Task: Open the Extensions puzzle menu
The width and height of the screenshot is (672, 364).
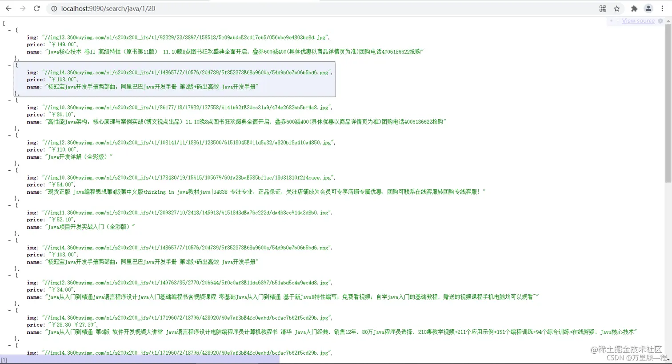Action: tap(634, 8)
